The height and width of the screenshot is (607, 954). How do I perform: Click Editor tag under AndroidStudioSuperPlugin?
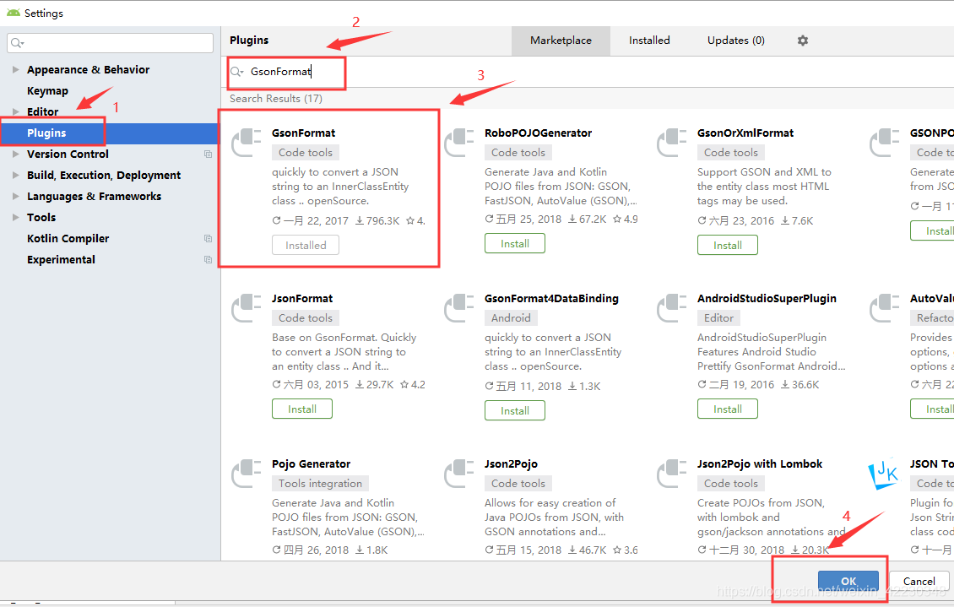click(x=718, y=318)
